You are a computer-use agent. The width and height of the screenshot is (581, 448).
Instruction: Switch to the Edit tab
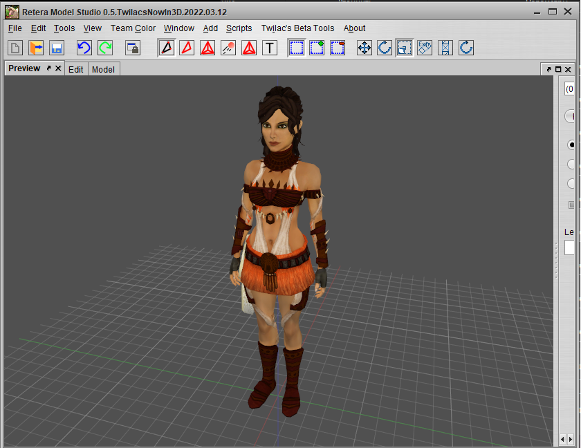(76, 70)
